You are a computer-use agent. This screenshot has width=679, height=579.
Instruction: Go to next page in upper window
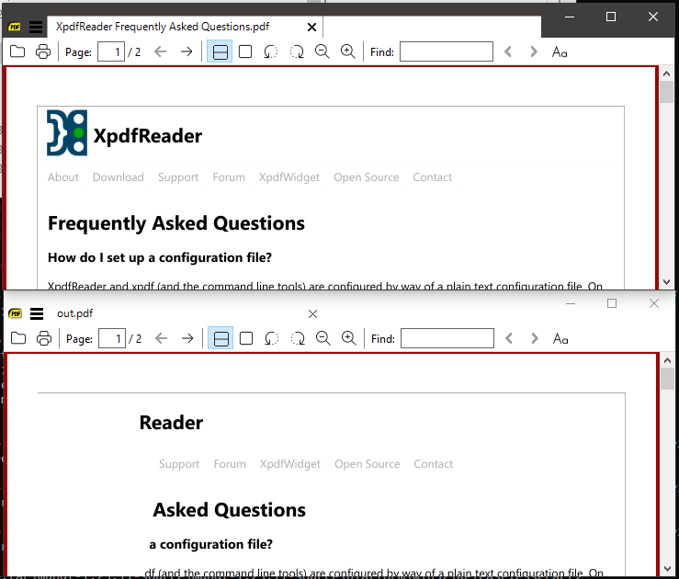(x=187, y=51)
